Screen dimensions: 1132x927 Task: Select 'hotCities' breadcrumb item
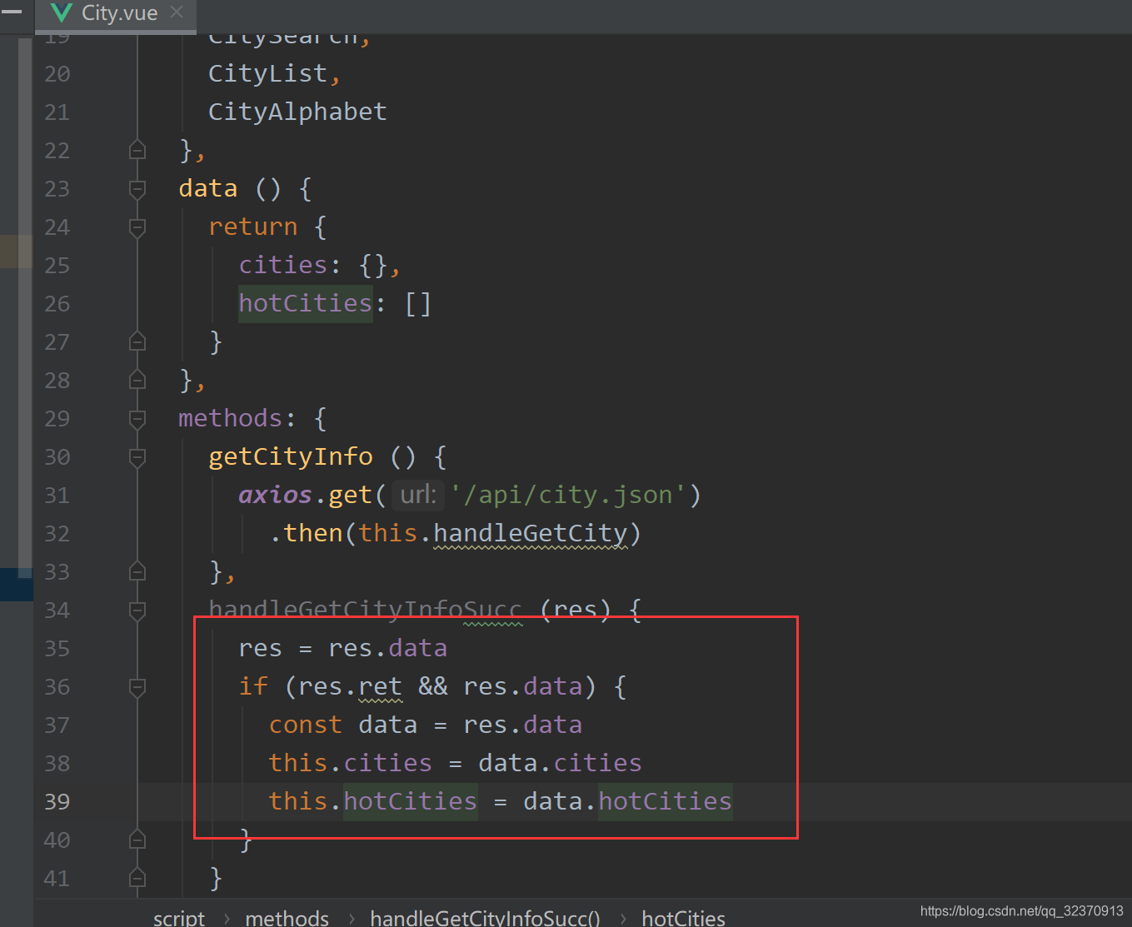coord(683,917)
